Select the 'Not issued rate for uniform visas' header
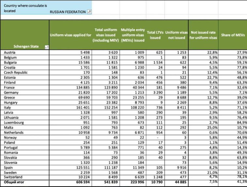This screenshot has width=247, height=187. pyautogui.click(x=204, y=35)
